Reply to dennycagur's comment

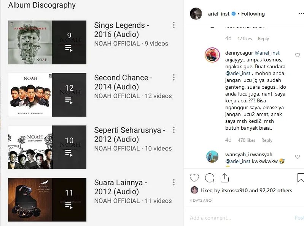pyautogui.click(x=267, y=140)
